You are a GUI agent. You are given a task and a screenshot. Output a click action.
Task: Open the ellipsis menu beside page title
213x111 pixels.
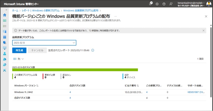[x=115, y=16]
